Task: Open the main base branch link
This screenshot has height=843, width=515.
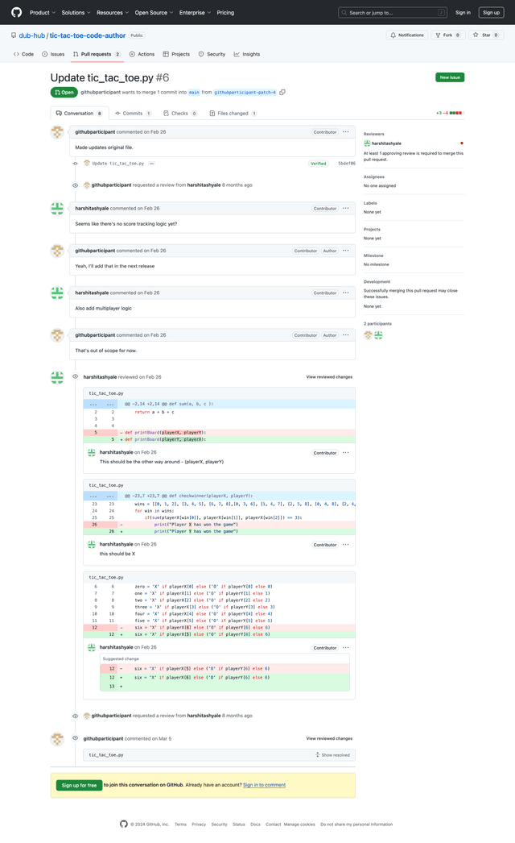Action: pyautogui.click(x=194, y=93)
